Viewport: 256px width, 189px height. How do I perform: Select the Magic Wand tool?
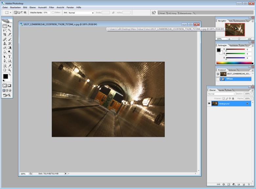[10, 30]
